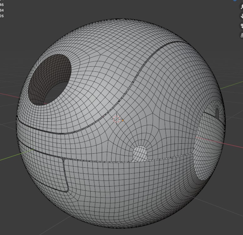Click the pan view hand icon
The width and height of the screenshot is (243, 235).
pos(242,16)
